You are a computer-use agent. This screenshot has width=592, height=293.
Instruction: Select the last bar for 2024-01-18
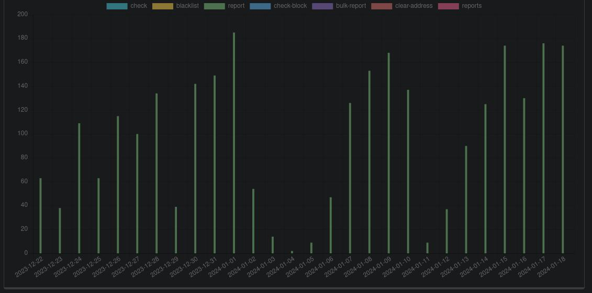click(x=563, y=149)
